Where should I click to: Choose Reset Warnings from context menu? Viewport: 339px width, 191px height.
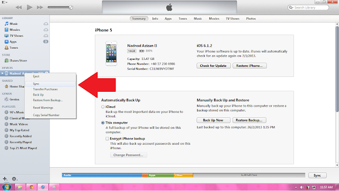[50, 108]
